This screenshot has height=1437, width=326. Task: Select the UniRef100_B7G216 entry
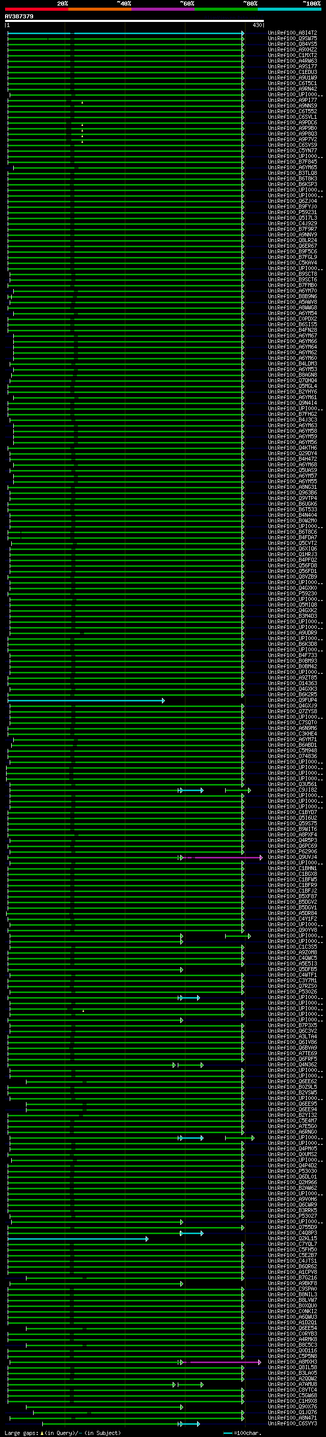coord(292,1278)
